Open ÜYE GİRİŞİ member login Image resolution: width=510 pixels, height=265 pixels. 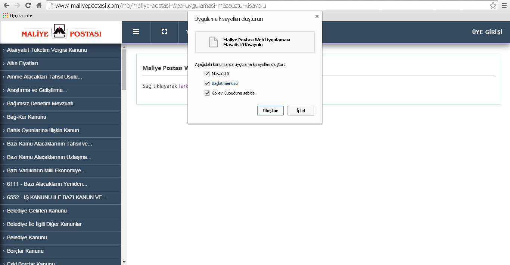[x=487, y=32]
